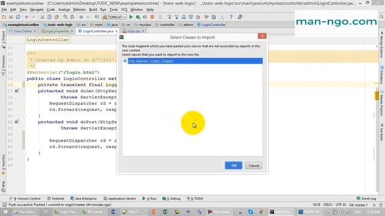This screenshot has height=216, width=385.
Task: Click the search everywhere magnifier icon
Action: [x=381, y=16]
